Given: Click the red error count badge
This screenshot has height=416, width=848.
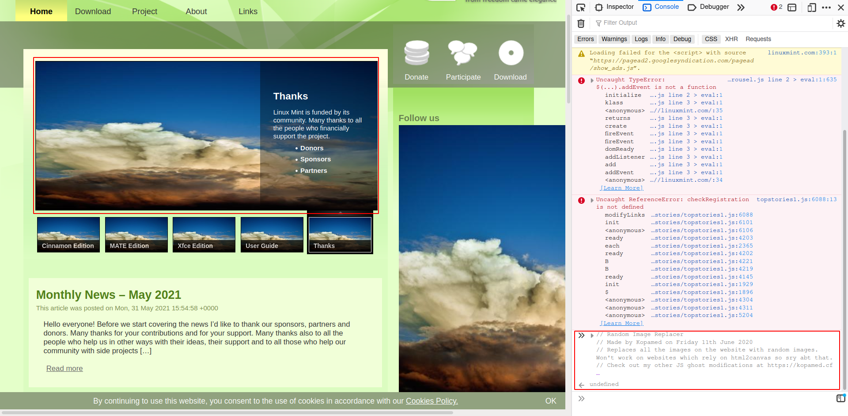Looking at the screenshot, I should click(x=776, y=7).
